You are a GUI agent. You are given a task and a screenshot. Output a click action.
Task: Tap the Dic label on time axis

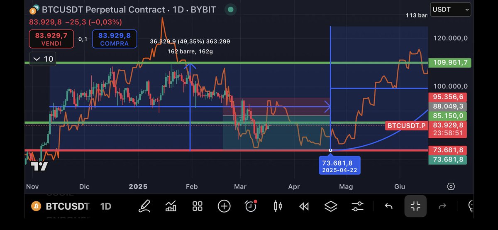coord(84,186)
